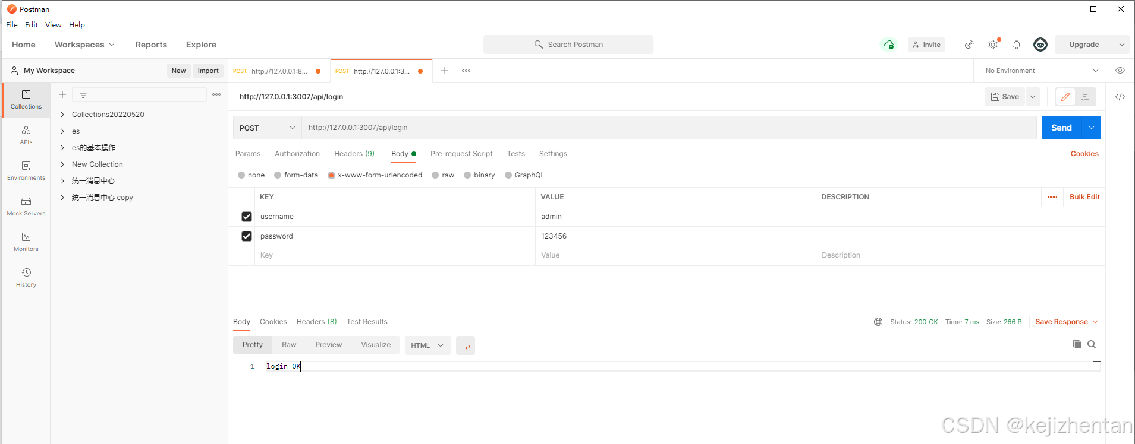The height and width of the screenshot is (444, 1135).
Task: Search the response with magnifier icon
Action: (x=1092, y=344)
